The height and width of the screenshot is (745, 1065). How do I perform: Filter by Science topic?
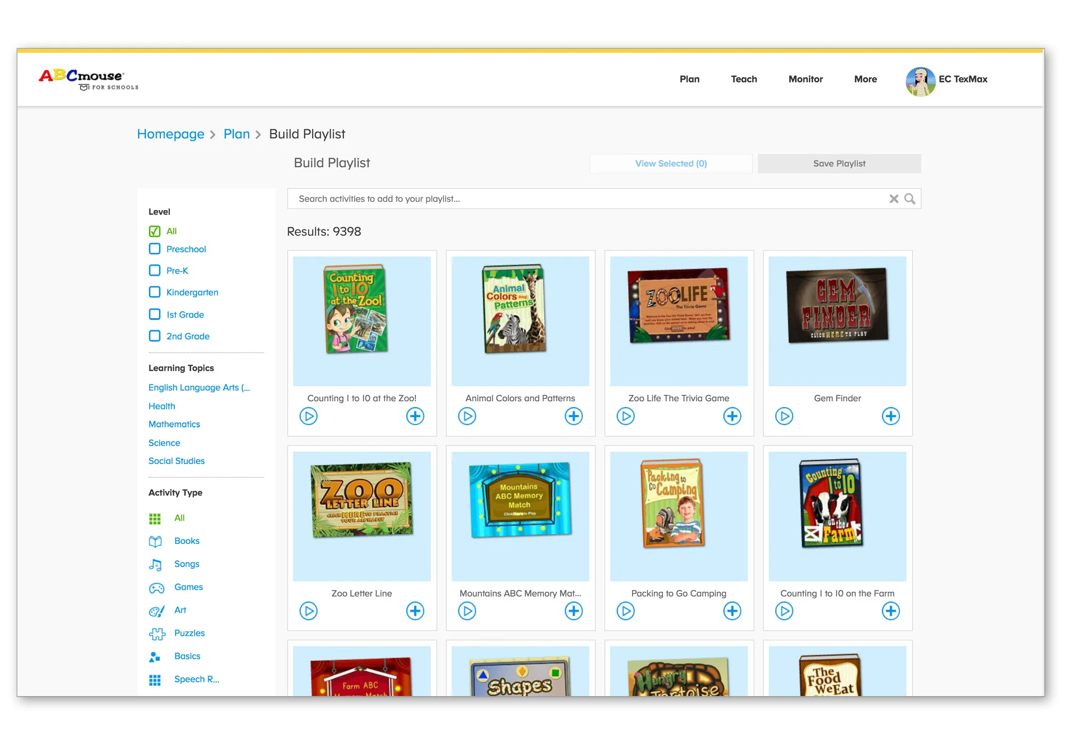click(164, 443)
